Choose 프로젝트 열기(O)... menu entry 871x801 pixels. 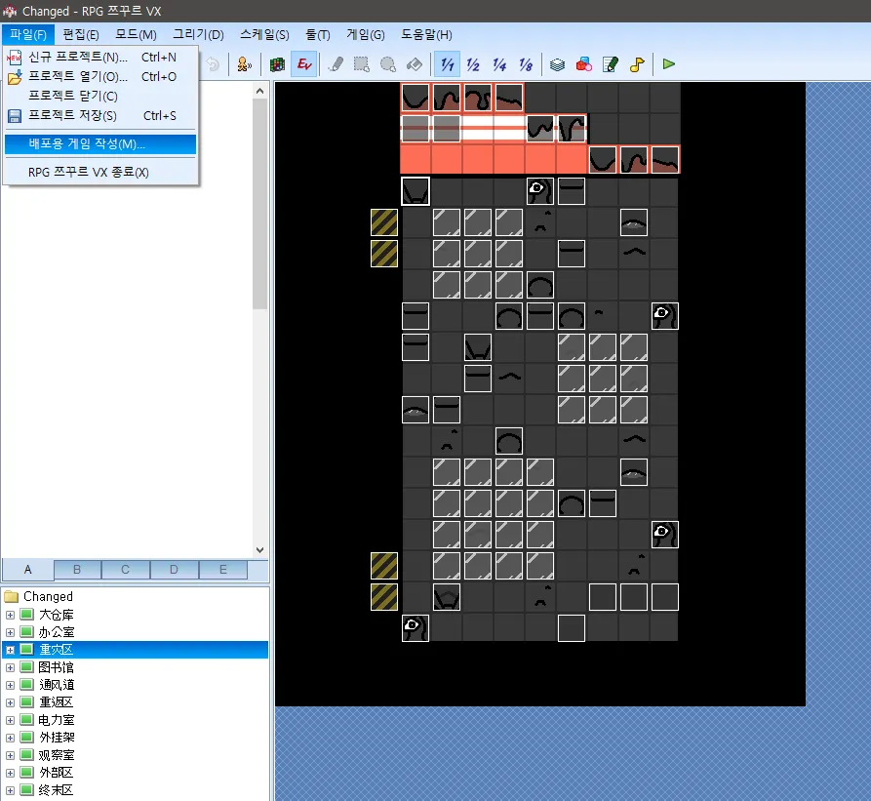tap(100, 77)
